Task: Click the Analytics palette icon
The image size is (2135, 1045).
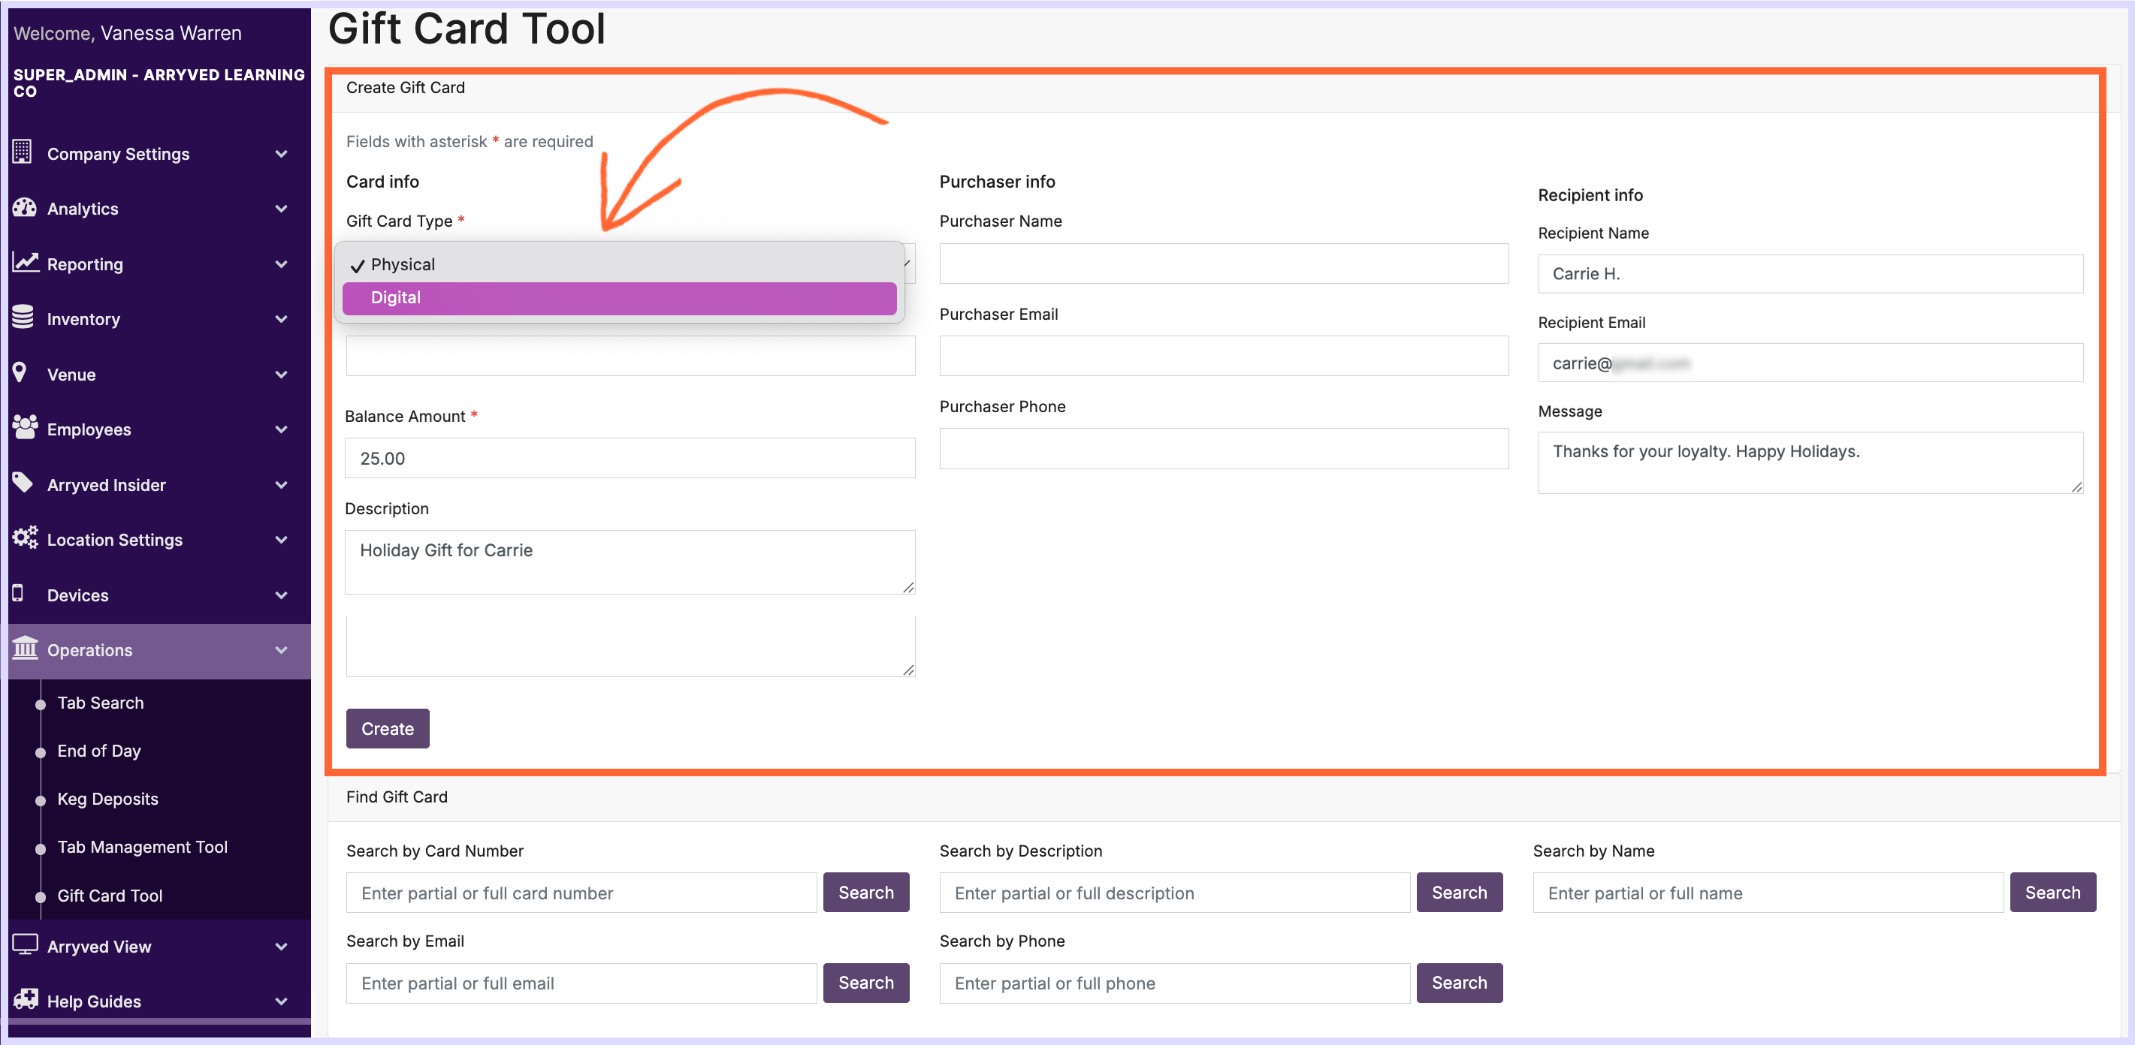Action: (x=24, y=208)
